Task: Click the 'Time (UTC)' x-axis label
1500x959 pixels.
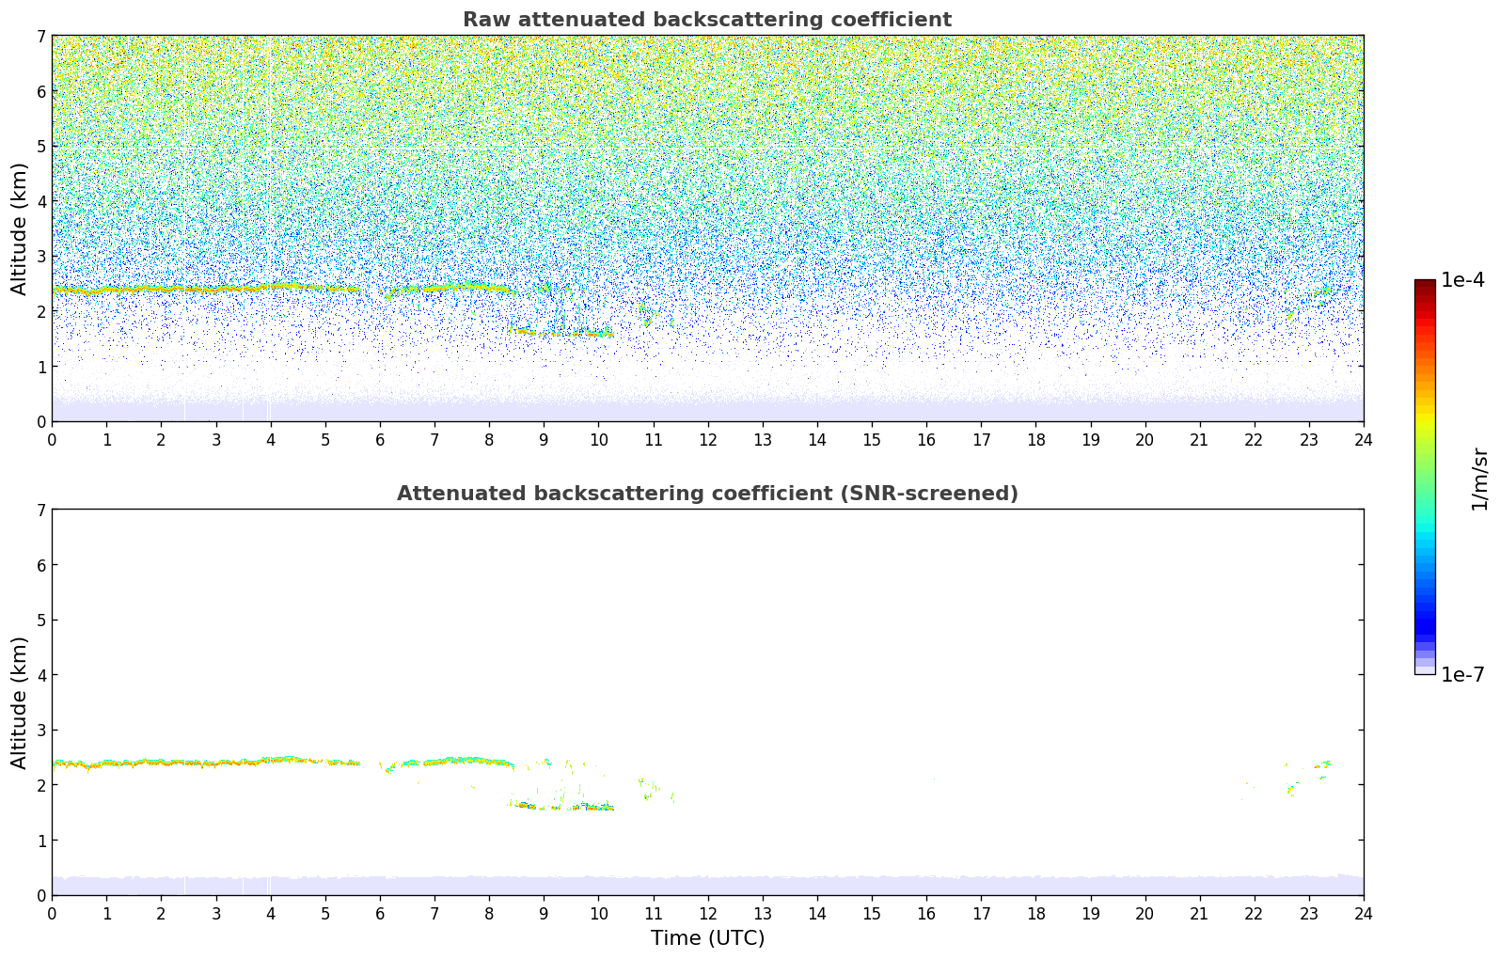Action: (707, 937)
